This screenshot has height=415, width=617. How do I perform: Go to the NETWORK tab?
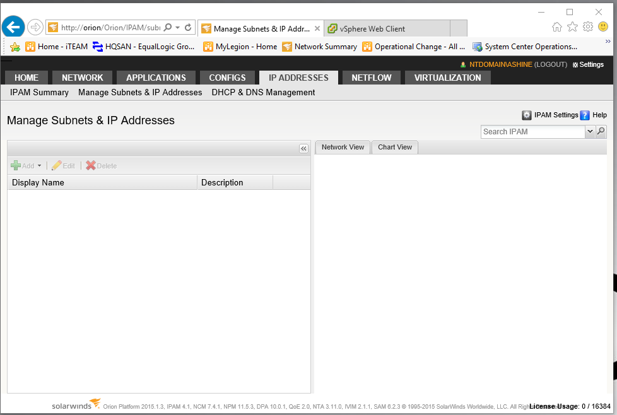tap(82, 78)
